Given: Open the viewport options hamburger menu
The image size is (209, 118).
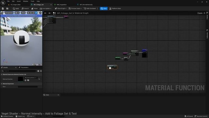Looking at the screenshot, I should 2,13.
